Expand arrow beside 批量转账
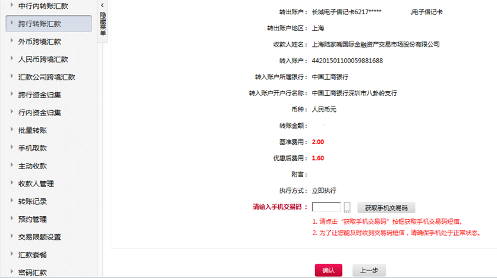Screen dimensions: 497x278 pos(12,129)
